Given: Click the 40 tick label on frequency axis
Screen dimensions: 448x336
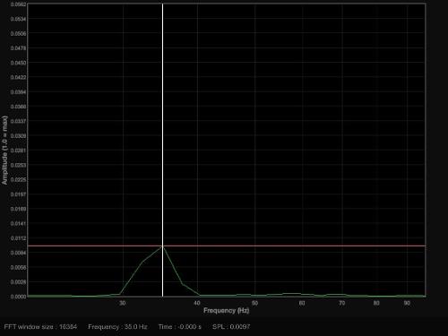Looking at the screenshot, I should click(x=197, y=303).
